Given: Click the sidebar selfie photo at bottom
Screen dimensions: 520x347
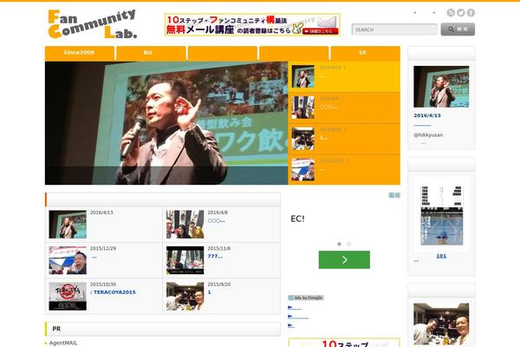Looking at the screenshot, I should [x=441, y=324].
